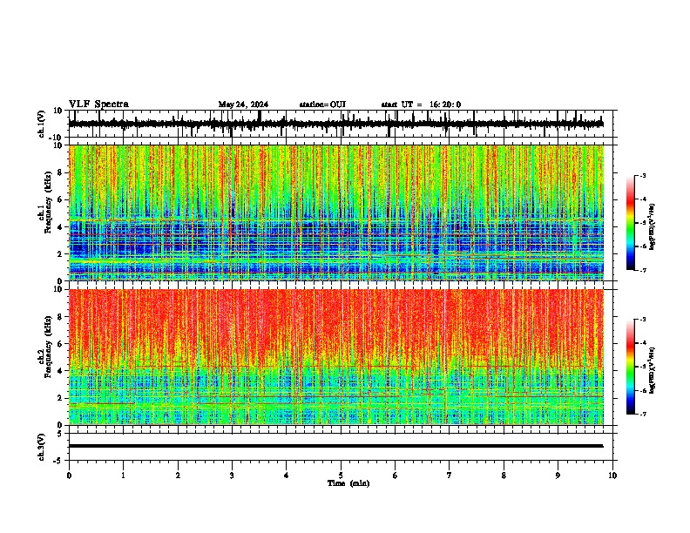Click inside the ch.2 frequency spectrogram
The height and width of the screenshot is (533, 690).
(x=336, y=357)
